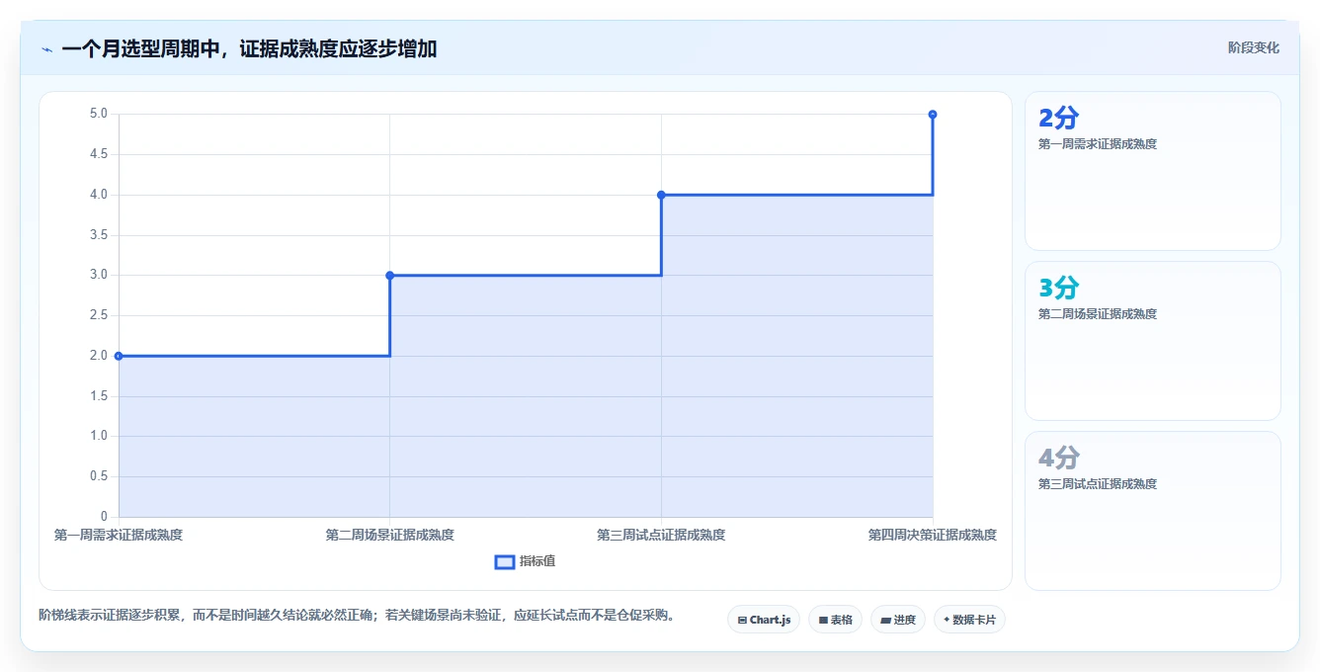Image resolution: width=1320 pixels, height=672 pixels.
Task: Click the y-axis tick label 1.5
Action: pos(99,396)
